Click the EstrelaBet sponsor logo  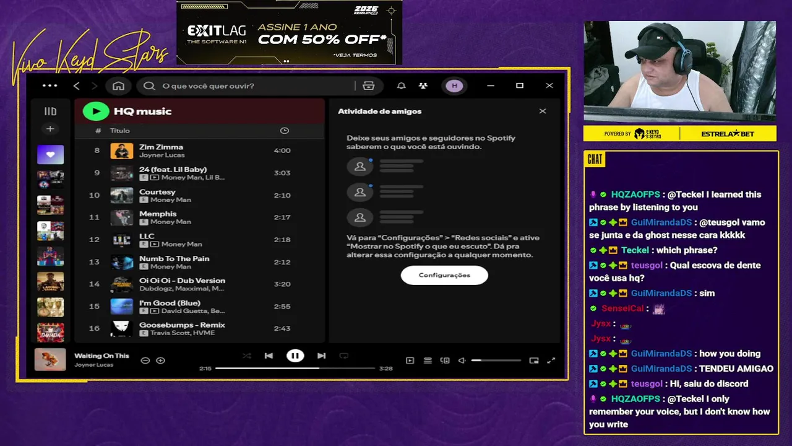[x=727, y=134]
